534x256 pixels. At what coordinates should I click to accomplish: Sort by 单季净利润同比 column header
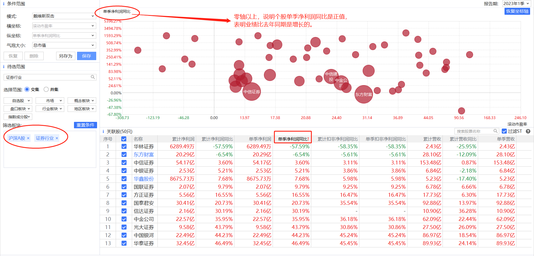(293, 139)
